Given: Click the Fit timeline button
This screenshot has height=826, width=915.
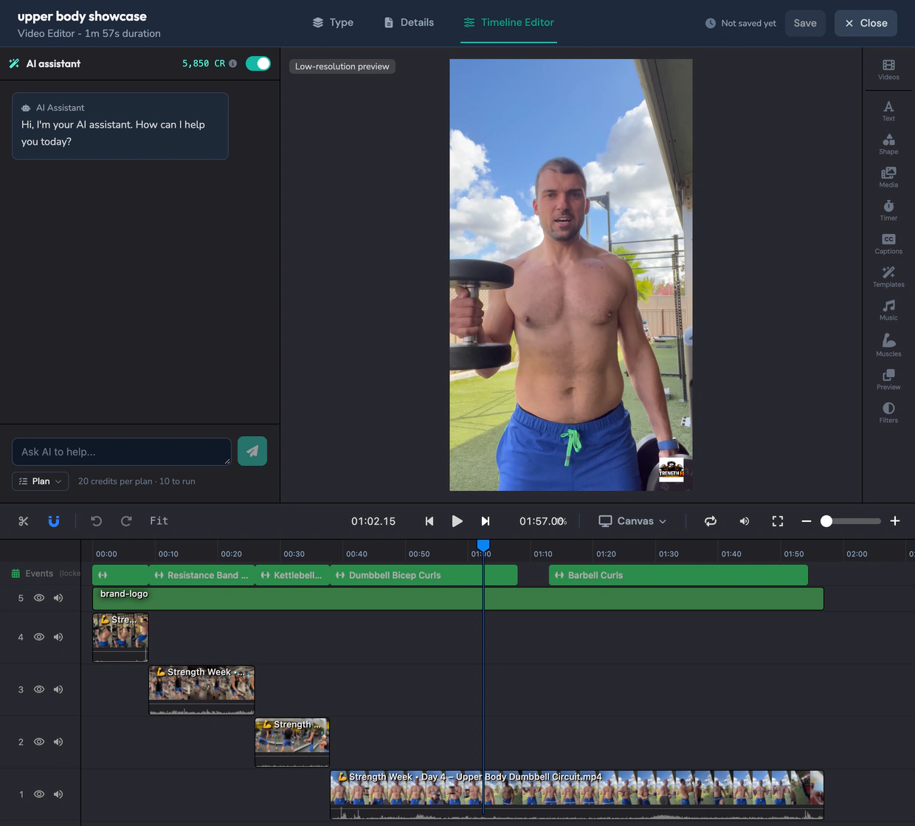Looking at the screenshot, I should coord(159,521).
